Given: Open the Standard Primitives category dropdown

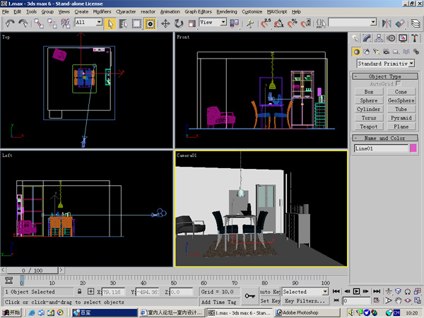Looking at the screenshot, I should pyautogui.click(x=411, y=64).
